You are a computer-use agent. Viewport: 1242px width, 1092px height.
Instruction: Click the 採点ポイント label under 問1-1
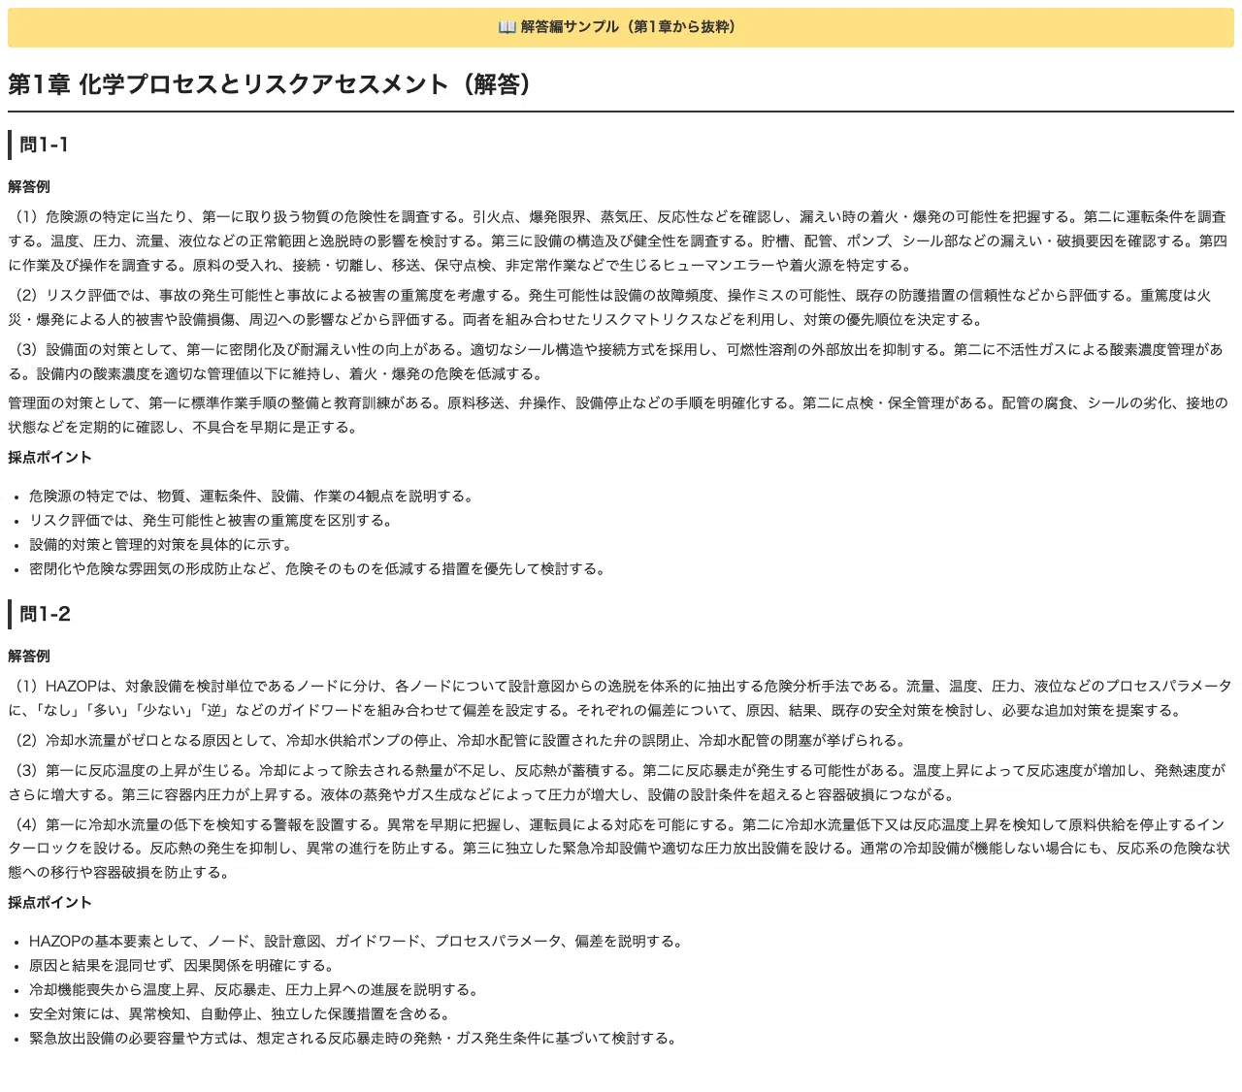(x=49, y=457)
